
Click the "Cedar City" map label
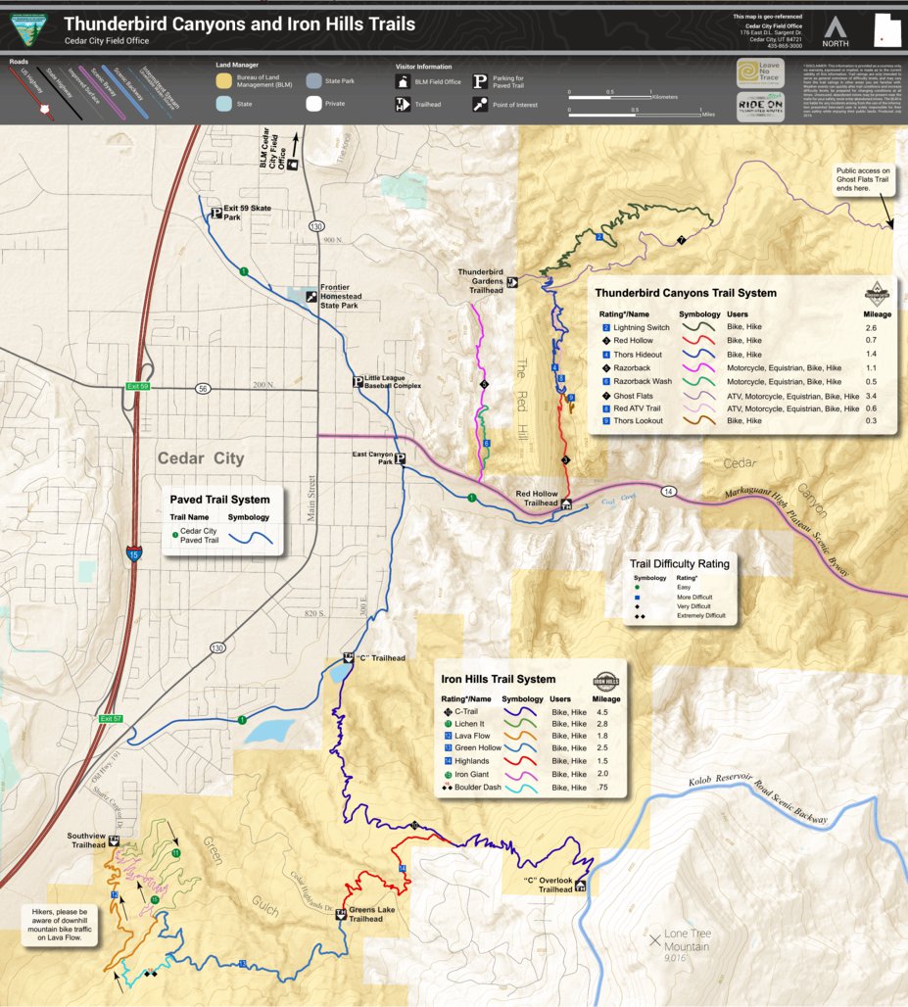click(201, 457)
